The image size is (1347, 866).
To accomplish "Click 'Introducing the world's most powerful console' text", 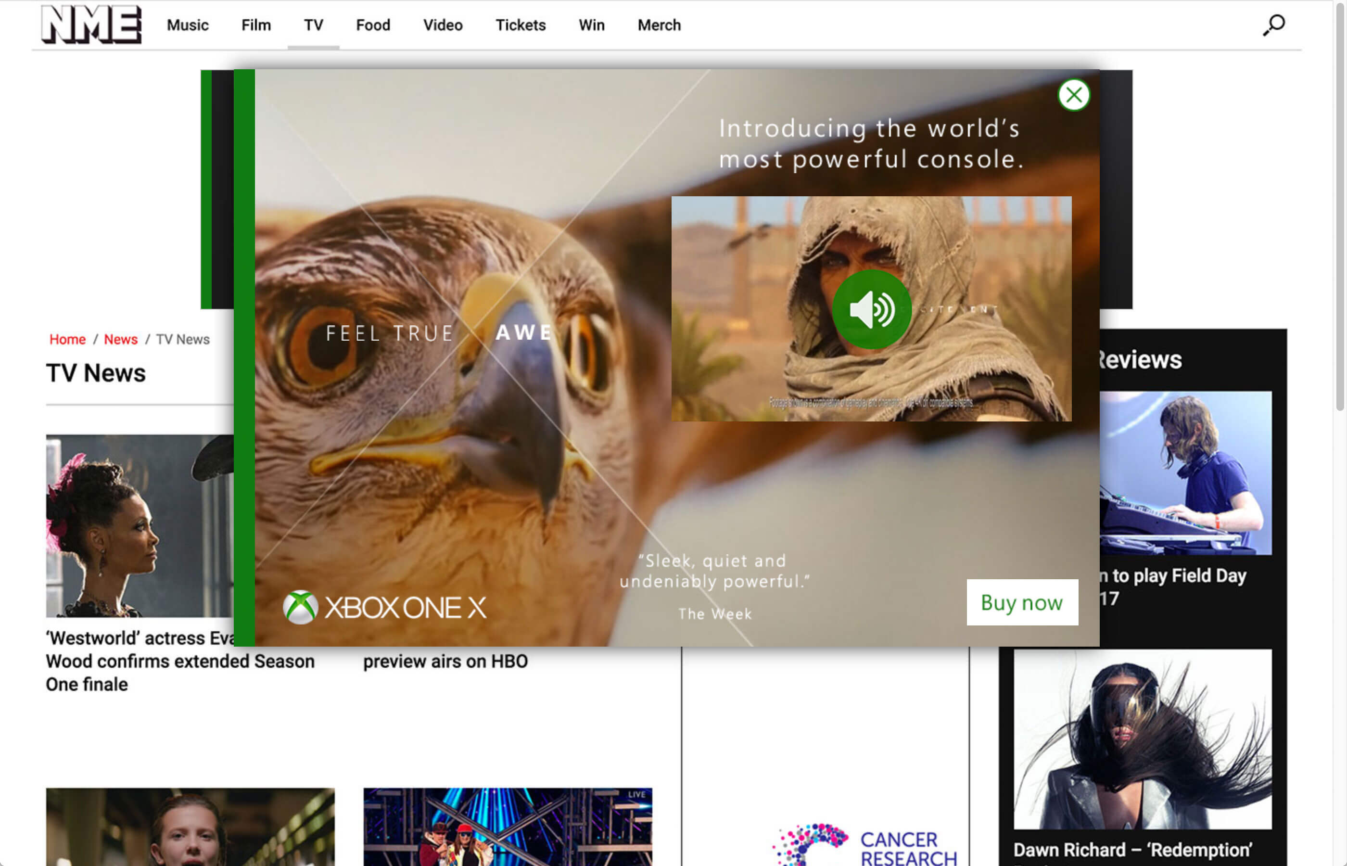I will [870, 144].
